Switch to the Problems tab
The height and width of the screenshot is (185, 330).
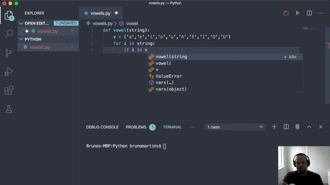click(136, 127)
